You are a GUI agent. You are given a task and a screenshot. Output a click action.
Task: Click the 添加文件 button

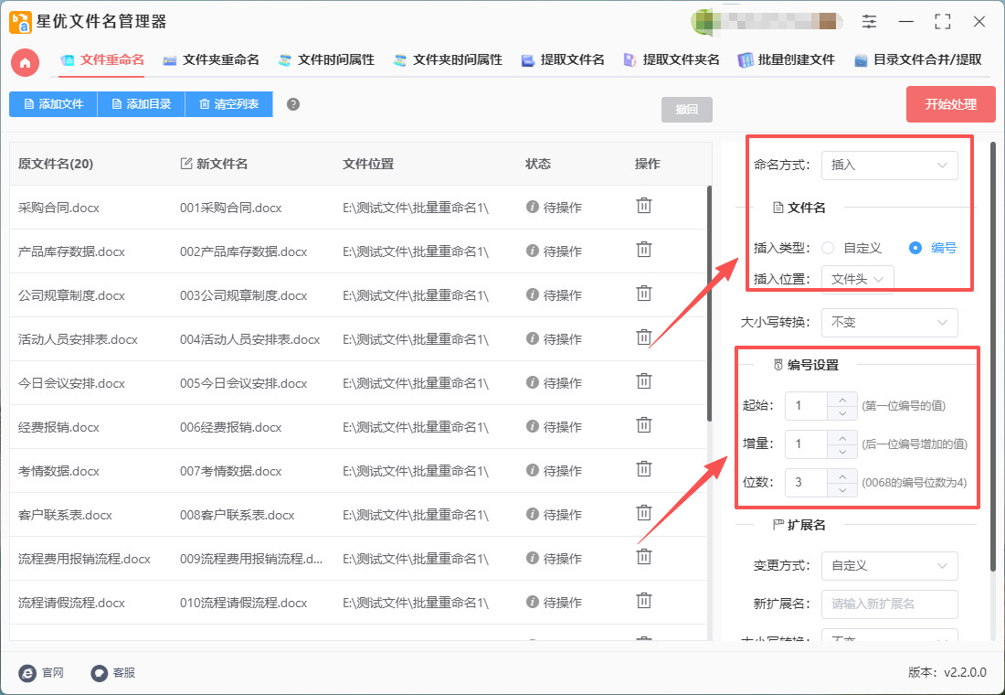(53, 104)
